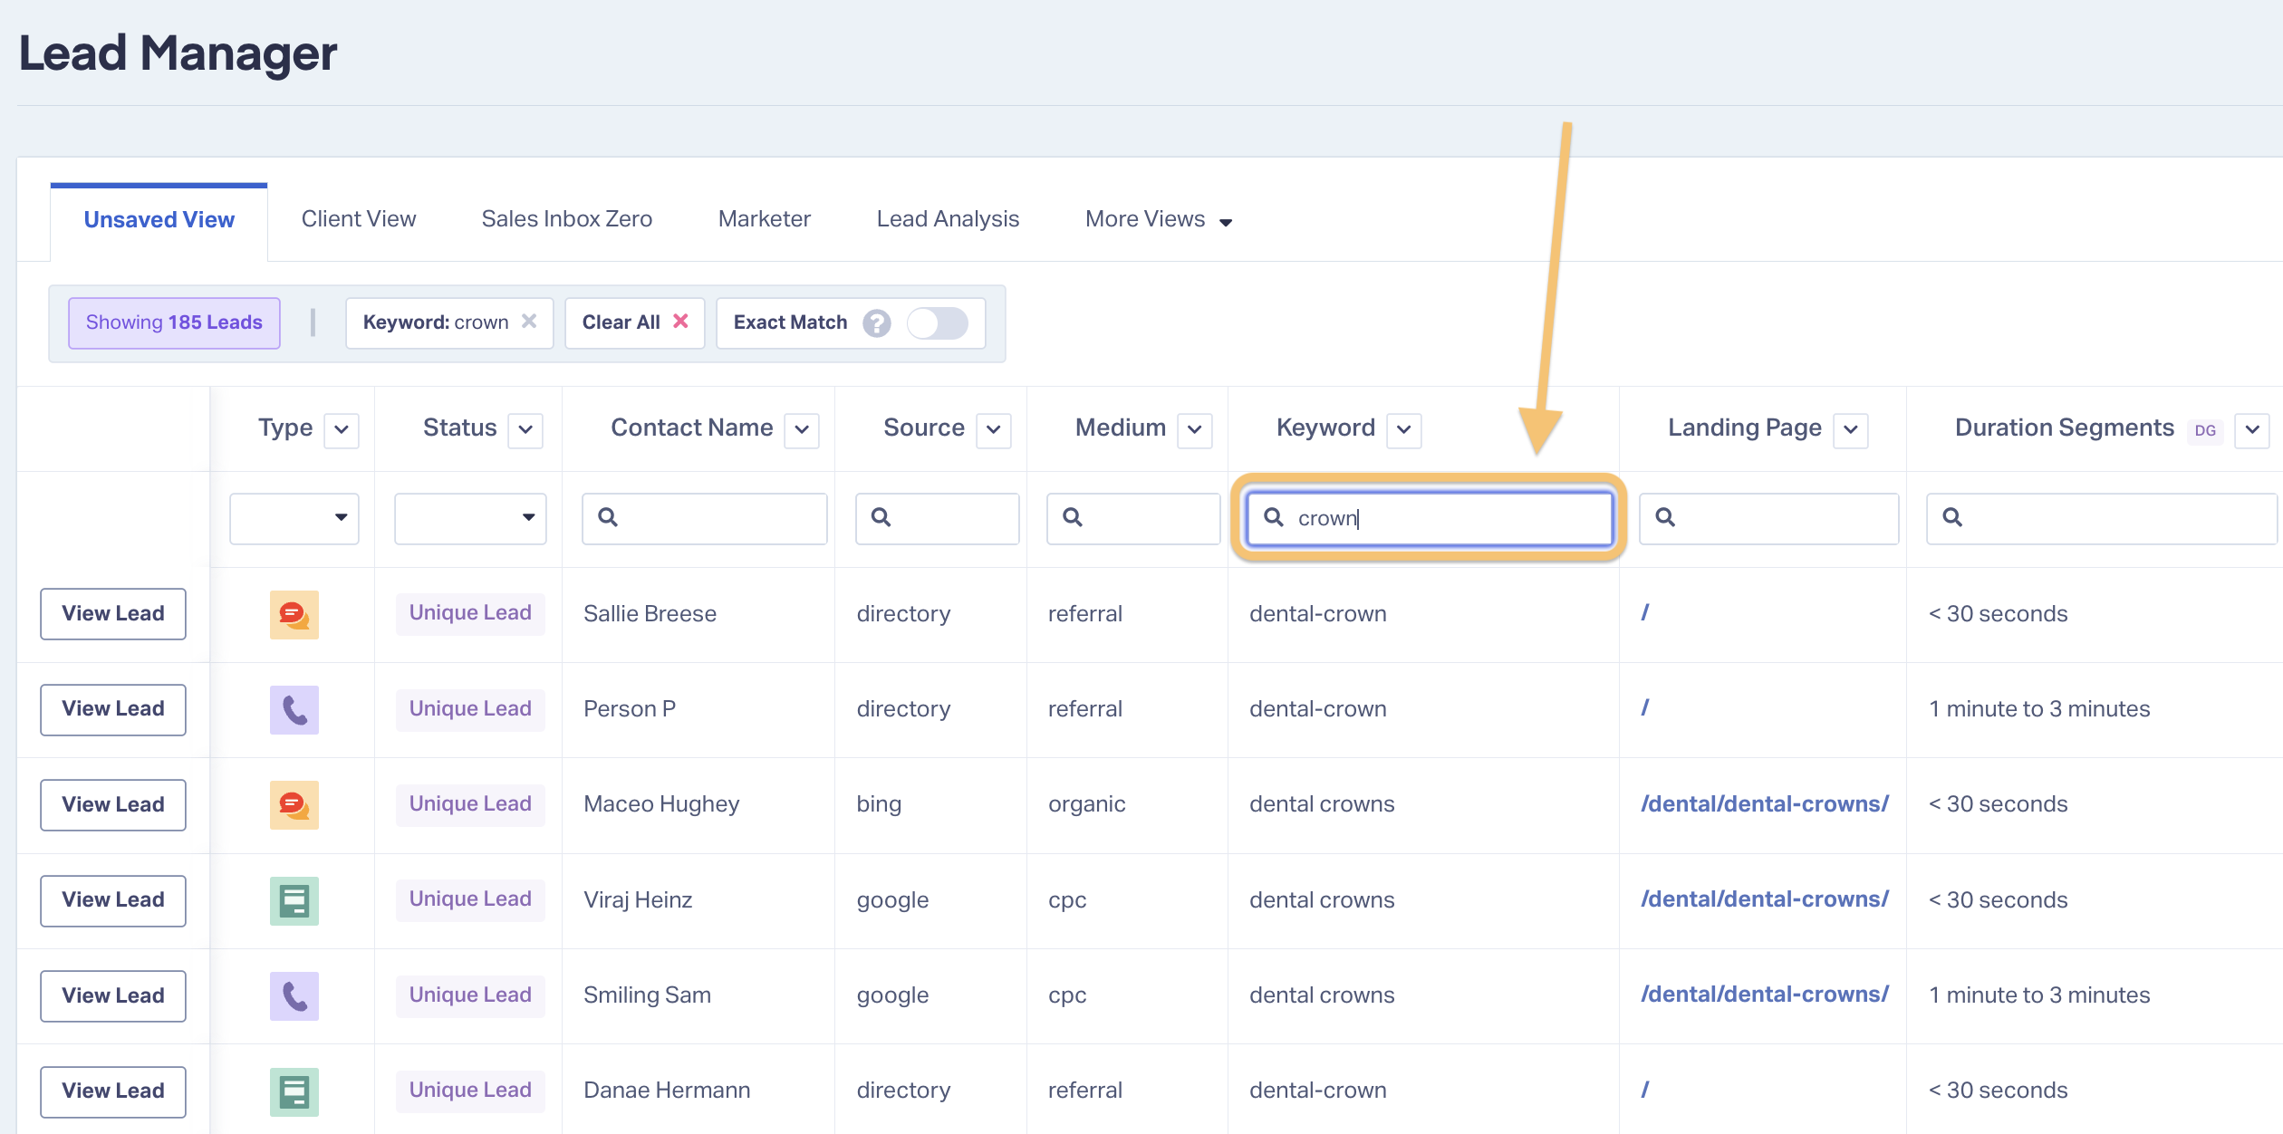Click the name Smiling Sam
2283x1134 pixels.
pos(647,995)
